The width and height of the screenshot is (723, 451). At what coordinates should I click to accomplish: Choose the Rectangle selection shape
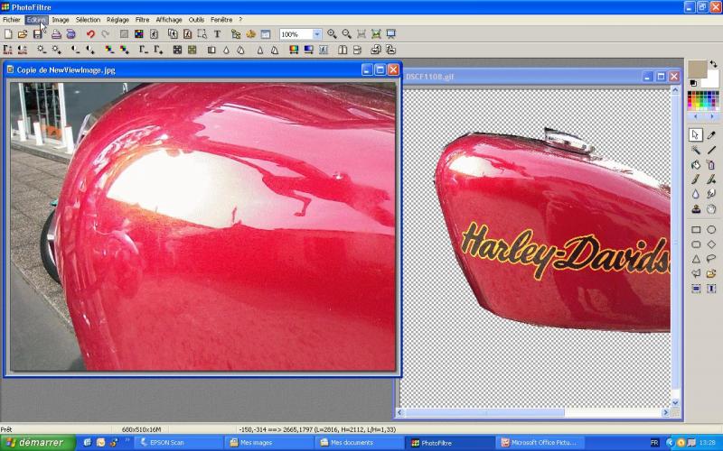(696, 230)
